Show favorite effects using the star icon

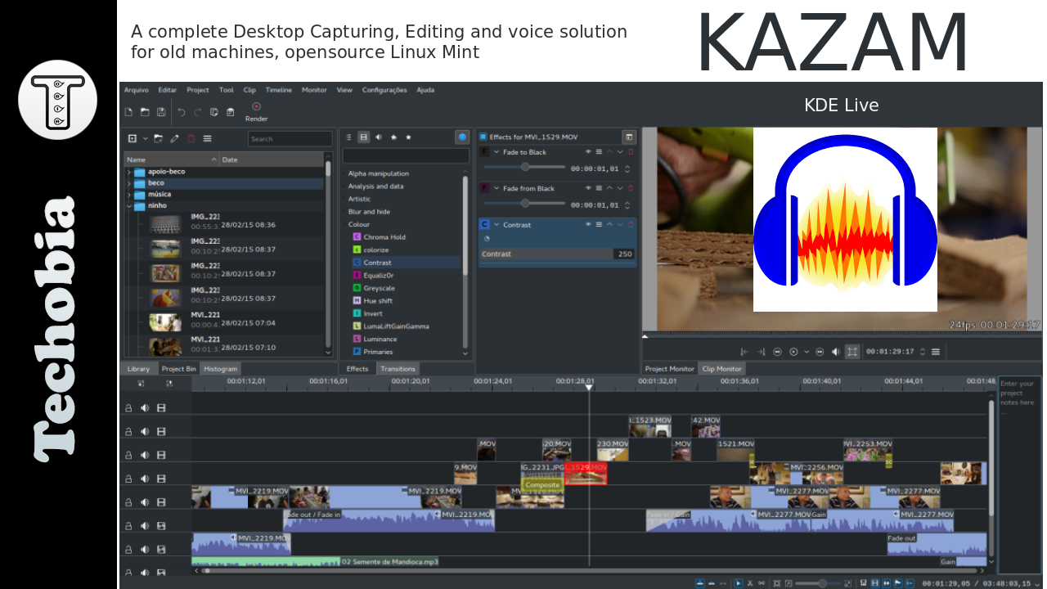point(408,137)
